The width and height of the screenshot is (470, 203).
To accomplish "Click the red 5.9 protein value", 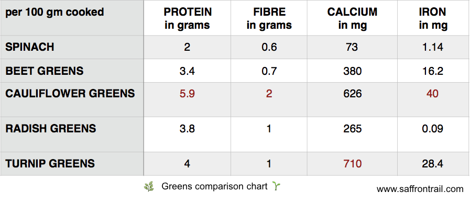I will pyautogui.click(x=187, y=94).
